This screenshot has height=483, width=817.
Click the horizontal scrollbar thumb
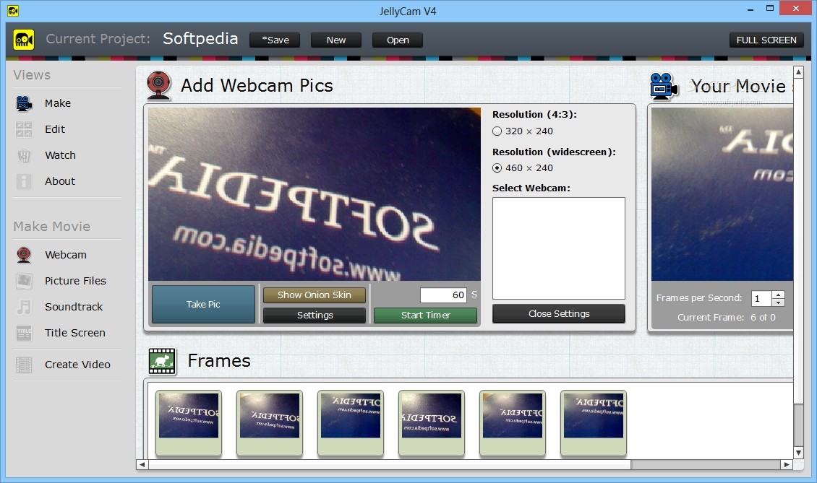click(x=389, y=464)
